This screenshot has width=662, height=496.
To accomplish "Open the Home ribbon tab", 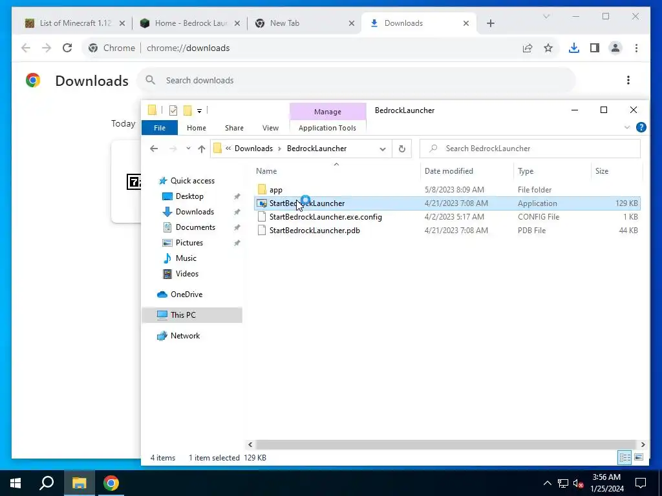I will tap(197, 128).
